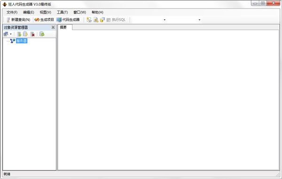The height and width of the screenshot is (179, 282).
Task: Minimize the 狂人代码生成器 window
Action: point(255,3)
